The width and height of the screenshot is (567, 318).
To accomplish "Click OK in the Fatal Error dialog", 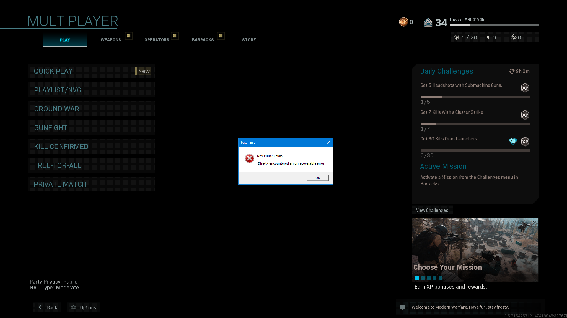I will (317, 178).
